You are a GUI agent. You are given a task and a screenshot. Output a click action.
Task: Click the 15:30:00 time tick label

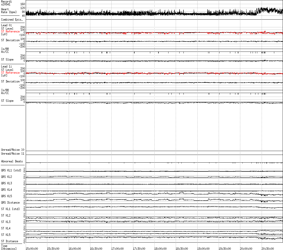pos(53,248)
